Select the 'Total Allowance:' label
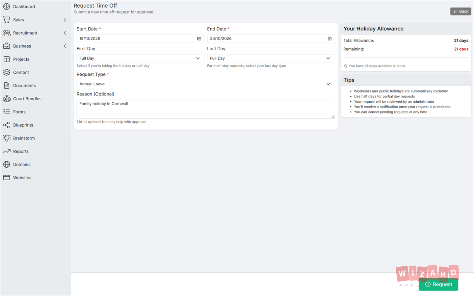 (x=359, y=40)
